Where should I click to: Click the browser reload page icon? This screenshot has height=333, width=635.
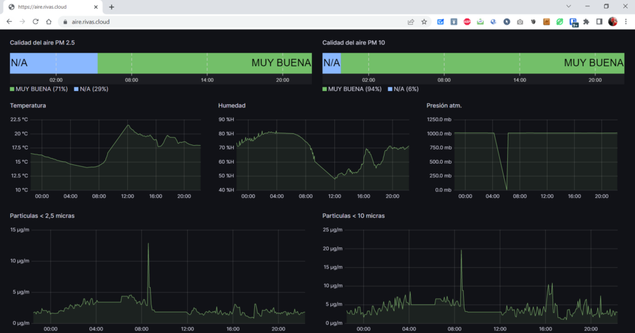click(x=35, y=21)
